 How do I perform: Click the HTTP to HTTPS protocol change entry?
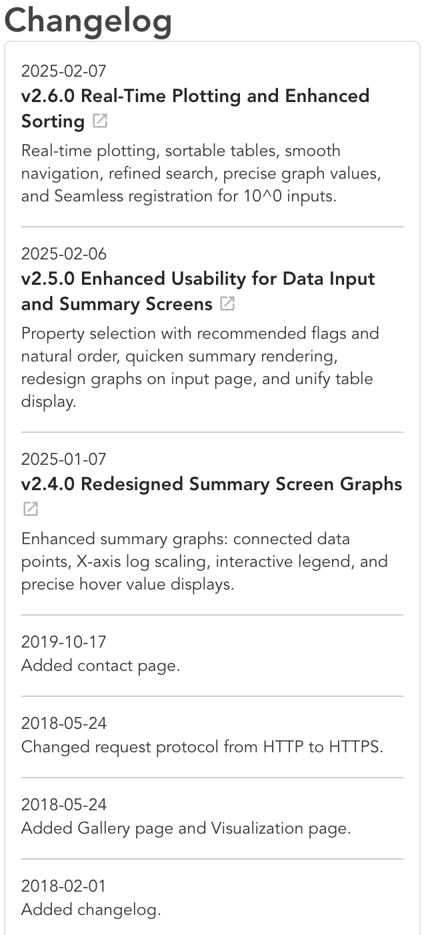[x=203, y=747]
